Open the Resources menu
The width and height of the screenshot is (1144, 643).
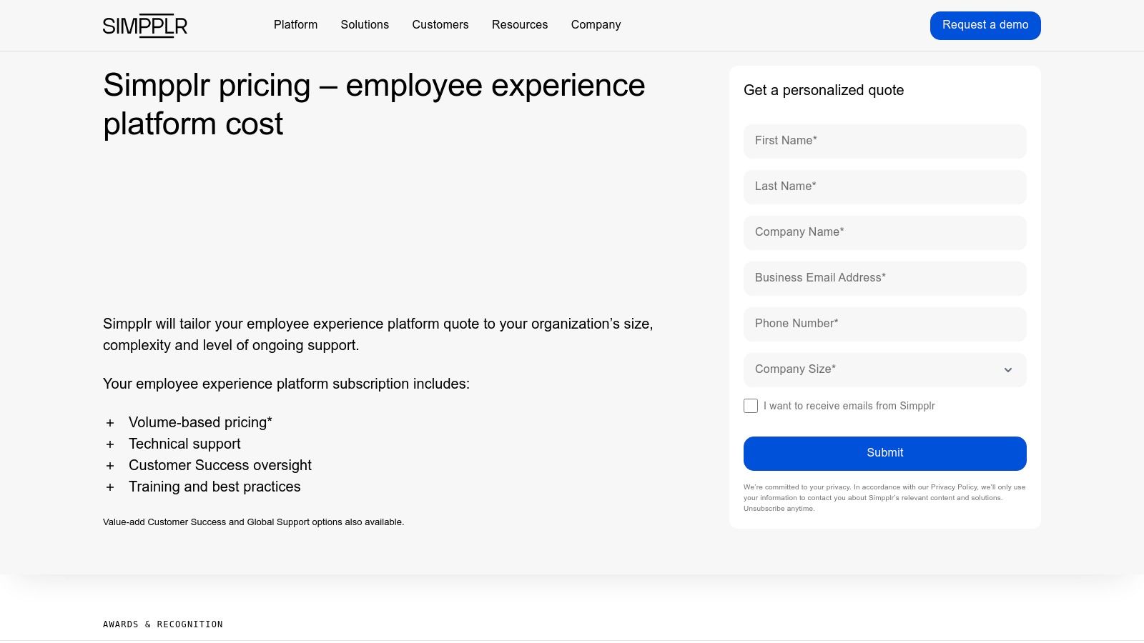(x=520, y=25)
